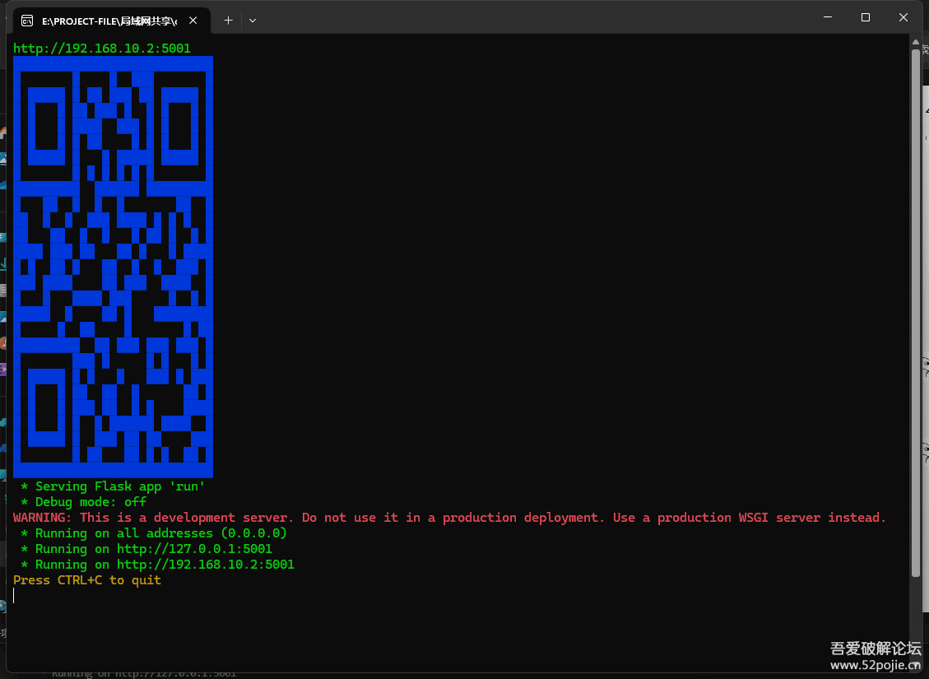This screenshot has width=929, height=679.
Task: Close the terminal window
Action: pos(903,17)
